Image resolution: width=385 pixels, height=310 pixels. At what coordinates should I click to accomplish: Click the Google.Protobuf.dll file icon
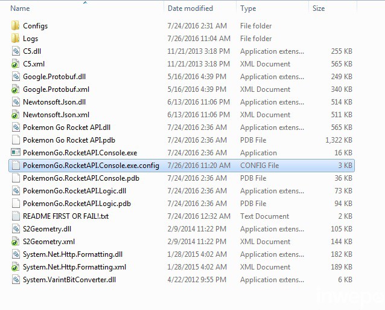click(16, 77)
